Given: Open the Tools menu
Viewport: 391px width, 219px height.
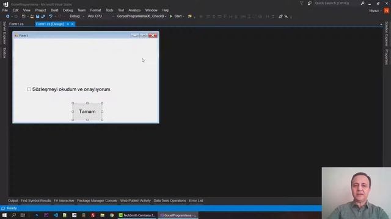Looking at the screenshot, I should point(109,10).
